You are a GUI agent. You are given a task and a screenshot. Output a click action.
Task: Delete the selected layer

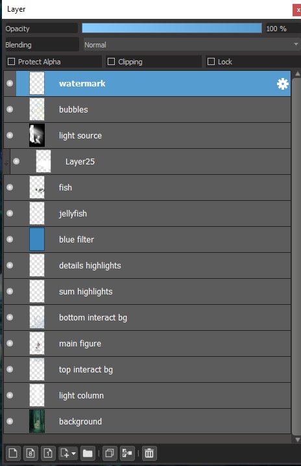[149, 453]
